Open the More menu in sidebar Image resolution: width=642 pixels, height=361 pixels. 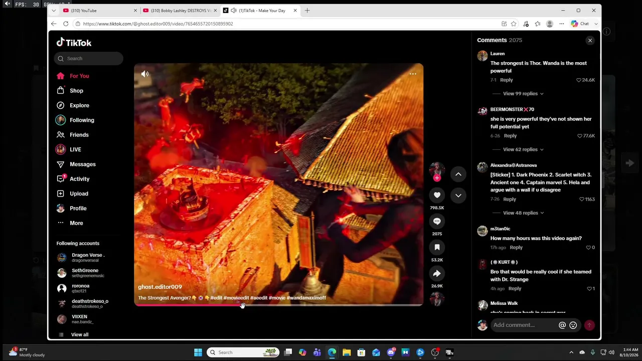click(x=70, y=223)
